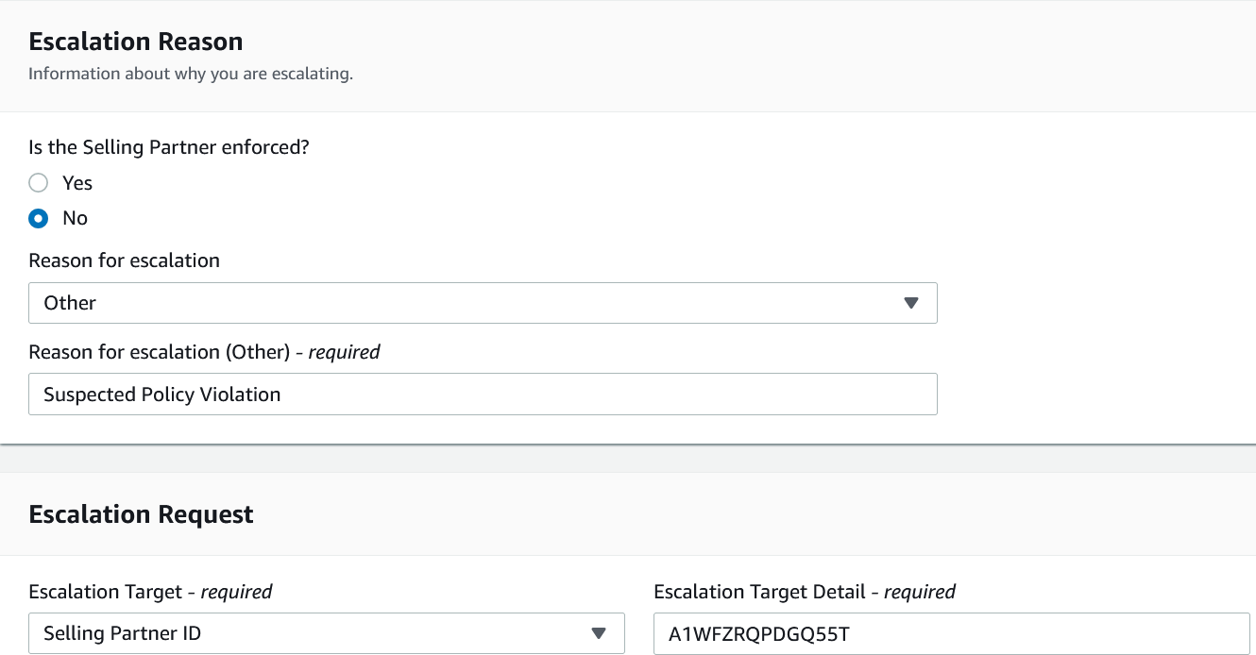This screenshot has height=655, width=1256.
Task: Select the "No" radio button
Action: pos(38,219)
